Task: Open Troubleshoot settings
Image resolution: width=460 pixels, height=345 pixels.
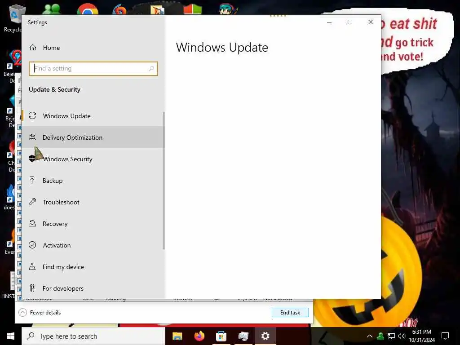Action: point(93,202)
